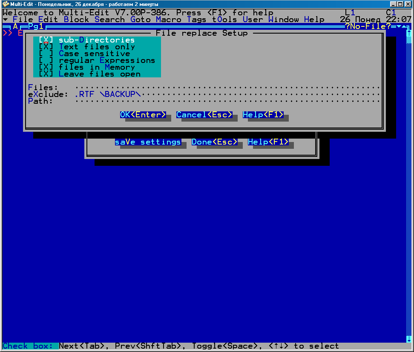Click Help<F1> in the background dialog
The image size is (414, 352).
point(268,142)
